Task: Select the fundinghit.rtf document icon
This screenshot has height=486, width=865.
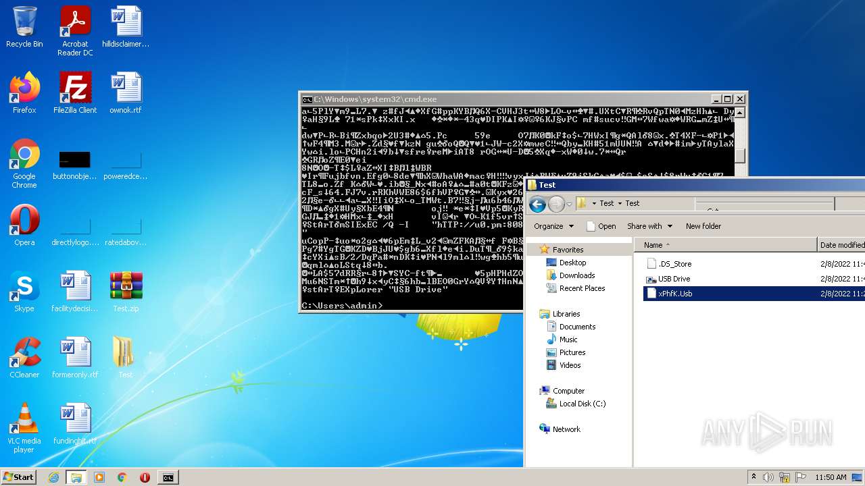Action: click(75, 424)
